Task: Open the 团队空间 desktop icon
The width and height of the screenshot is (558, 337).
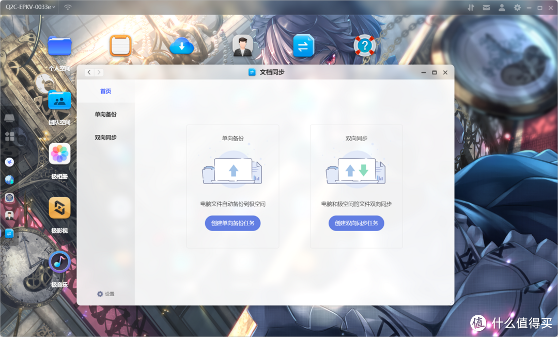Action: click(59, 100)
